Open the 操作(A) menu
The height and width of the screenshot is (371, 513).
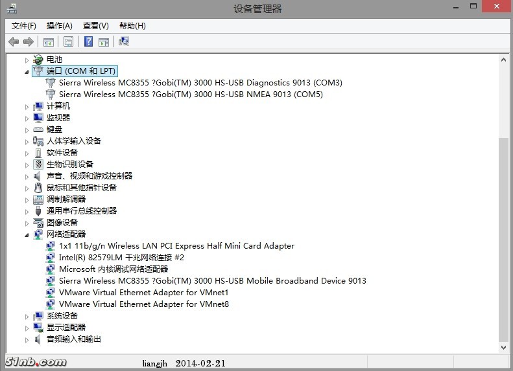coord(59,26)
